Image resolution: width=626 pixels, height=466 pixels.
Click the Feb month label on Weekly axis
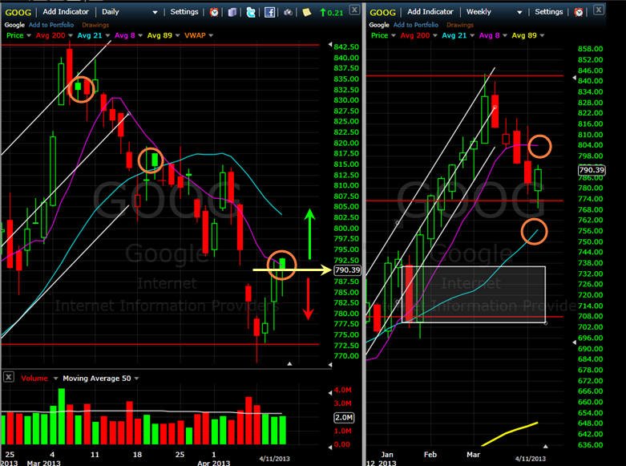430,455
